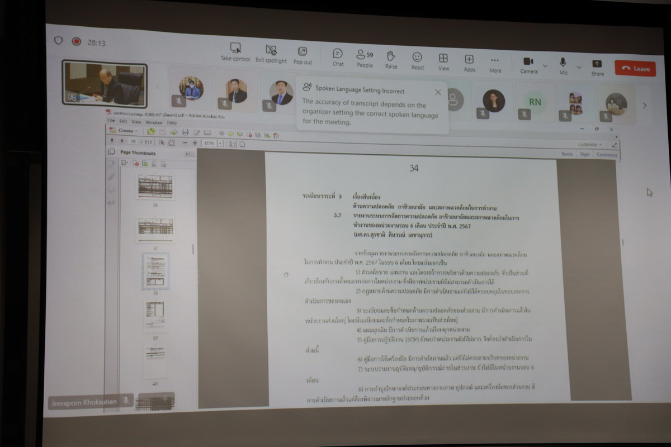Zoom out with the minus button
Screen dimensions: 671x447
click(185, 143)
